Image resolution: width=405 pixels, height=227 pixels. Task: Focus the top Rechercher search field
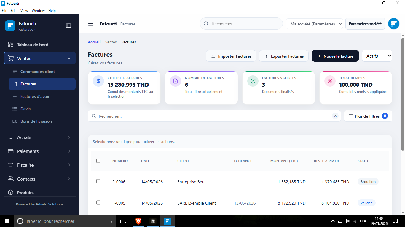point(241,24)
